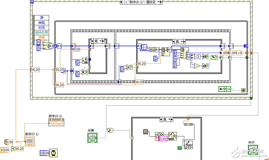Select the multiply node near the 100. constant
Viewport: 269px width, 160px height.
point(13,149)
